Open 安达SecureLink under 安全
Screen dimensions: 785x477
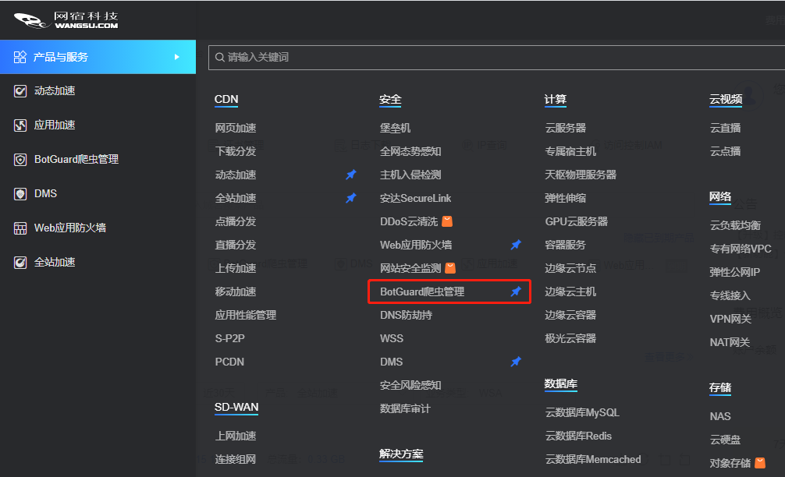pyautogui.click(x=416, y=198)
